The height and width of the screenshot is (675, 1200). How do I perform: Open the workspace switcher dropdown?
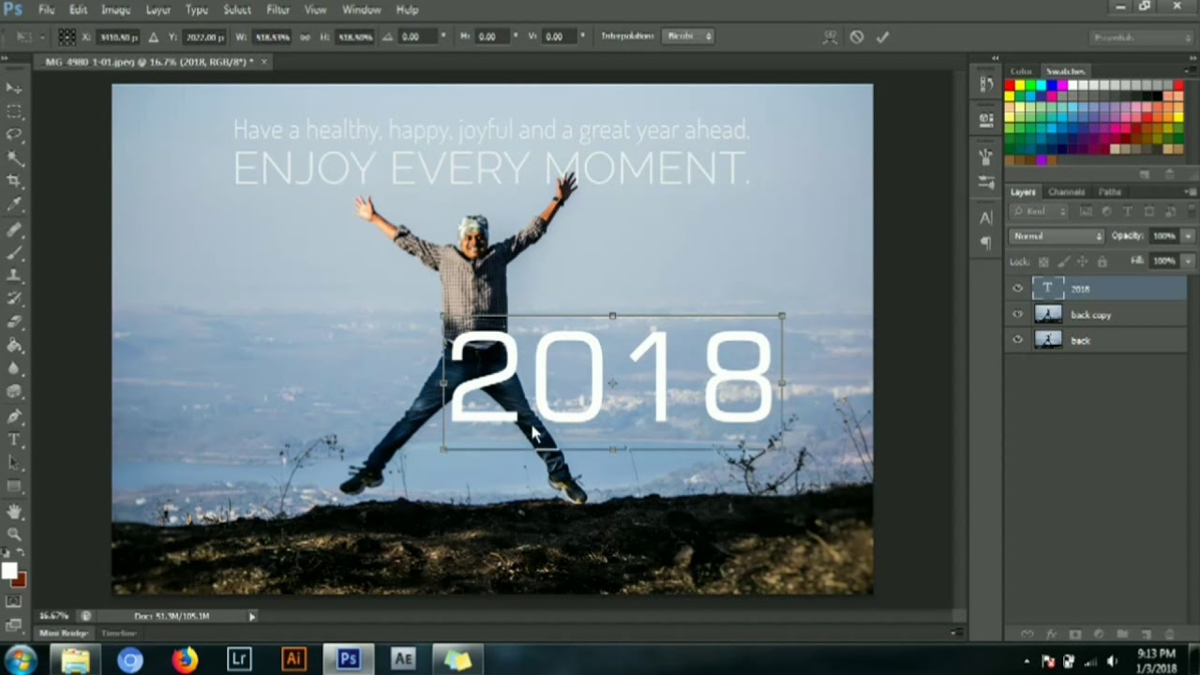click(x=1141, y=37)
